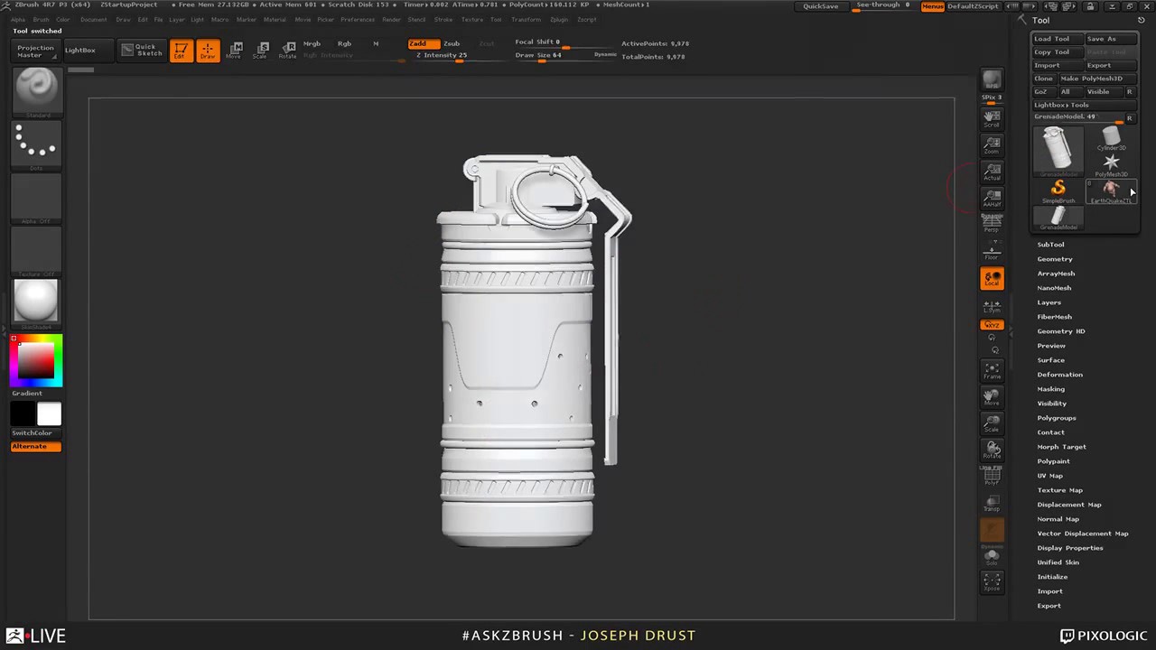Expand the Deformation panel
Image resolution: width=1156 pixels, height=650 pixels.
coord(1059,374)
